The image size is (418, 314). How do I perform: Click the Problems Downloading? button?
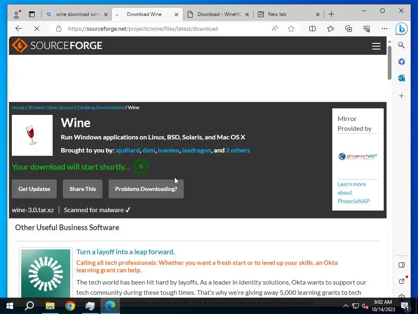tap(146, 189)
